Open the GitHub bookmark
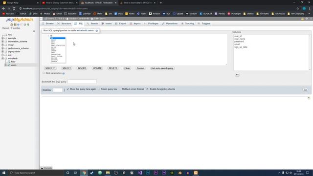Image resolution: width=313 pixels, height=176 pixels. (22, 14)
